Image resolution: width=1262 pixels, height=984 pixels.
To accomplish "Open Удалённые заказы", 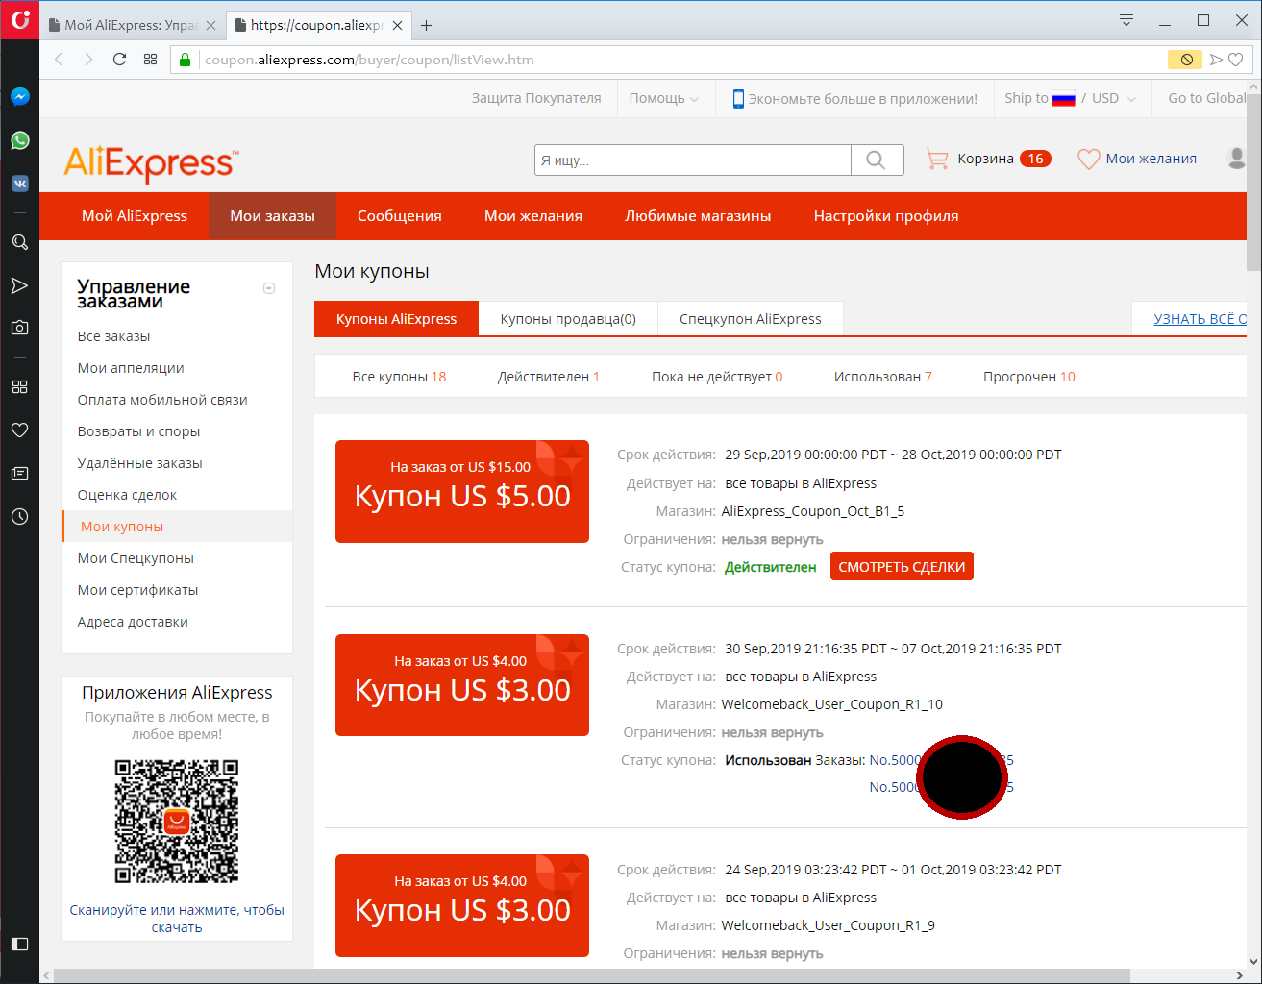I will click(x=139, y=463).
